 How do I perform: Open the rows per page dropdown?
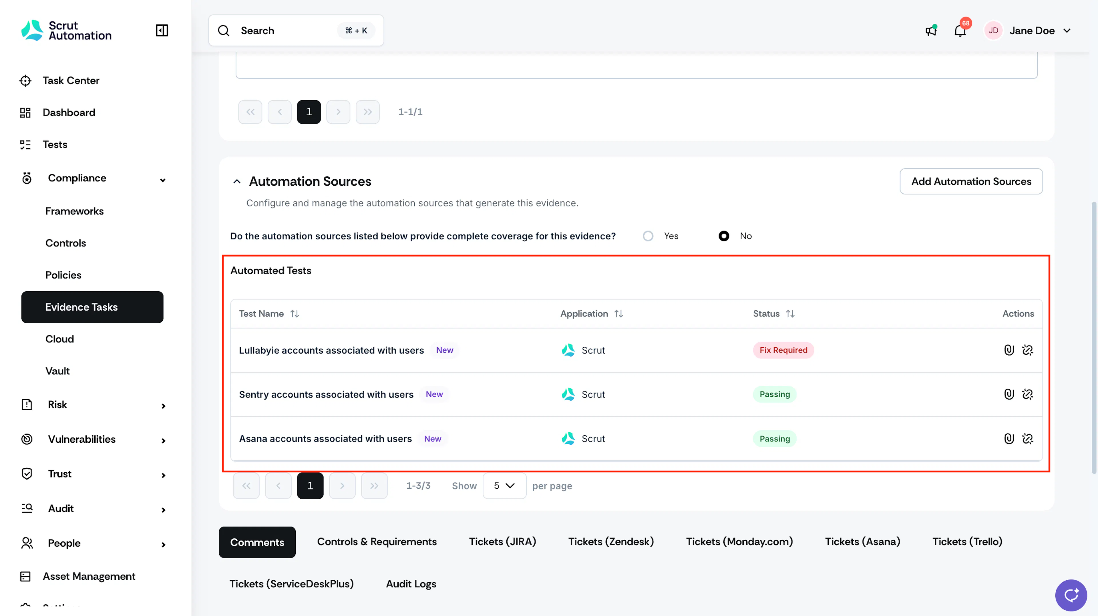click(x=504, y=486)
